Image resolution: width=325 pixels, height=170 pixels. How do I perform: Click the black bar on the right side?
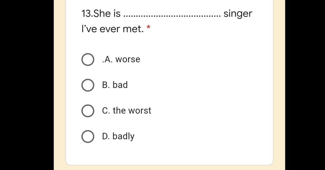point(305,85)
